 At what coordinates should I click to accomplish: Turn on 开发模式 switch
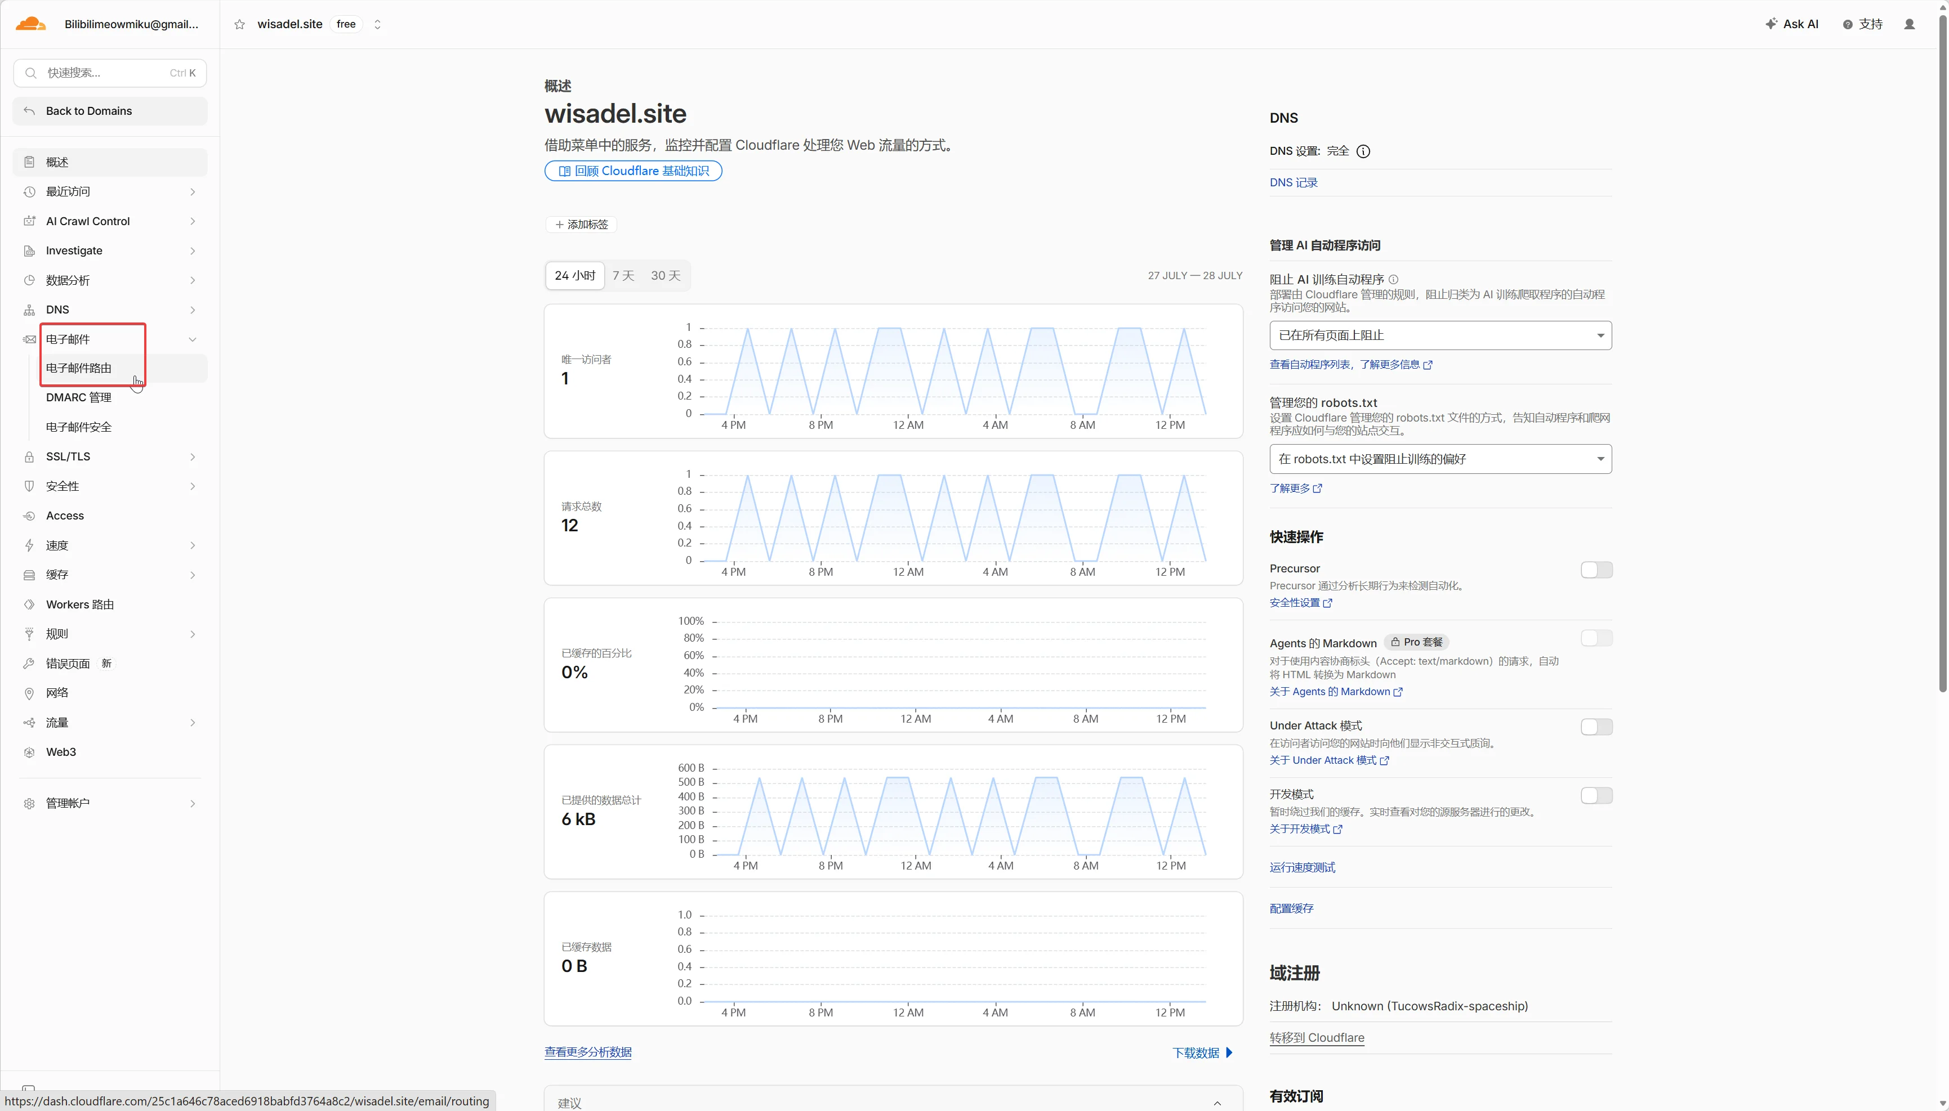pyautogui.click(x=1596, y=795)
